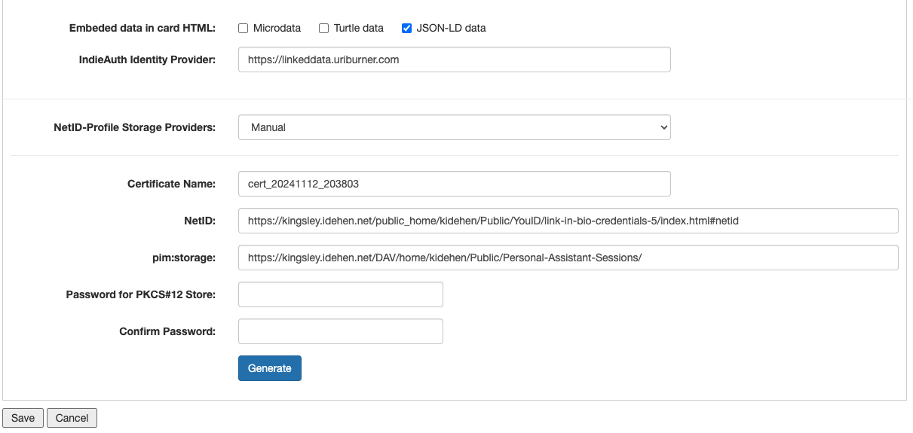Click the 'Password for PKCS#12 Store' label
Screen dimensions: 913x433
(x=141, y=294)
